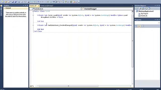Click the Save All icon
Viewport: 161px width, 90px height.
16,2
